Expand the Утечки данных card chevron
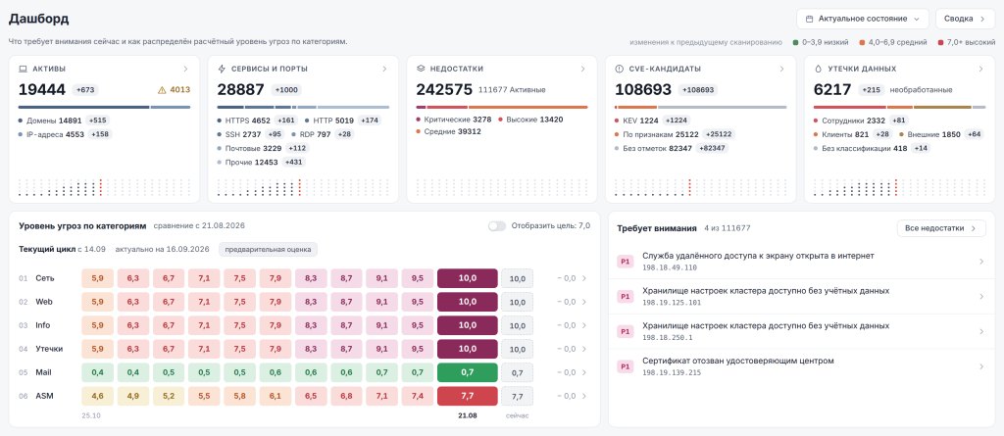Viewport: 1004px width, 436px height. point(980,69)
